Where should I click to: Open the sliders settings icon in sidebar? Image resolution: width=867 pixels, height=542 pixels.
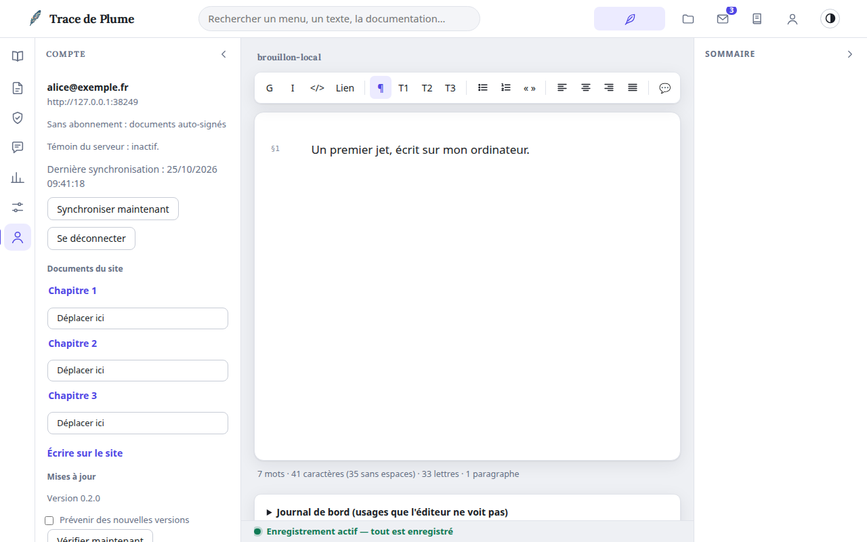coord(18,207)
